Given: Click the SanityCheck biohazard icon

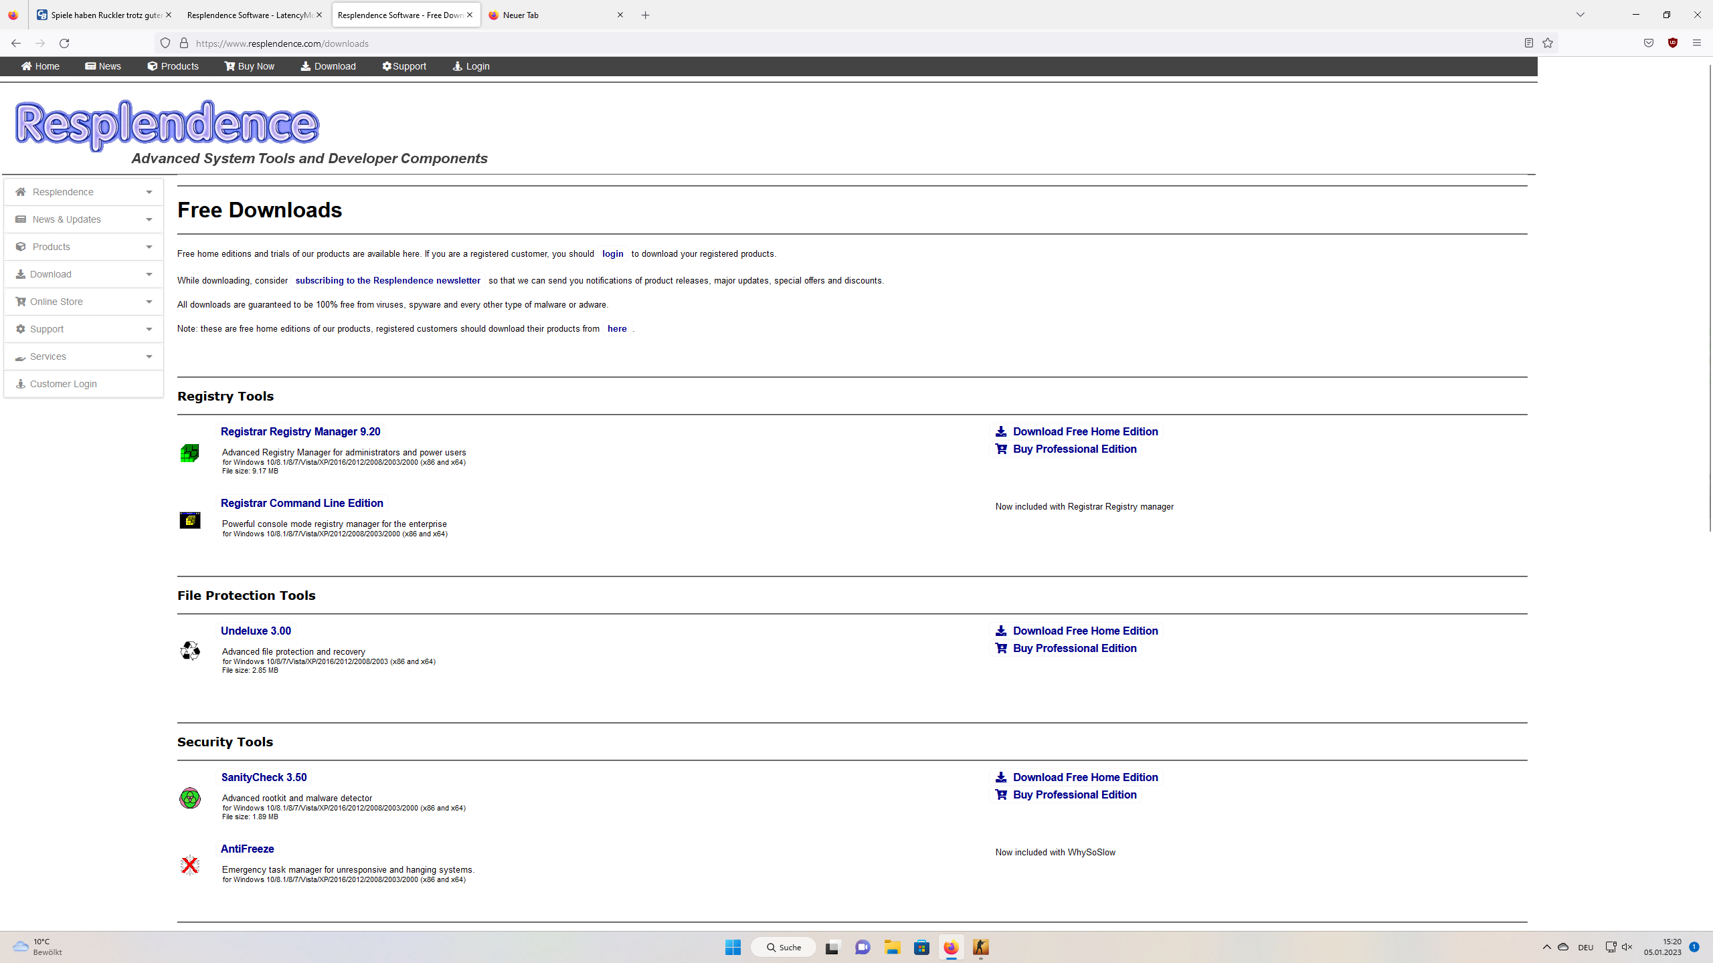Looking at the screenshot, I should (190, 798).
